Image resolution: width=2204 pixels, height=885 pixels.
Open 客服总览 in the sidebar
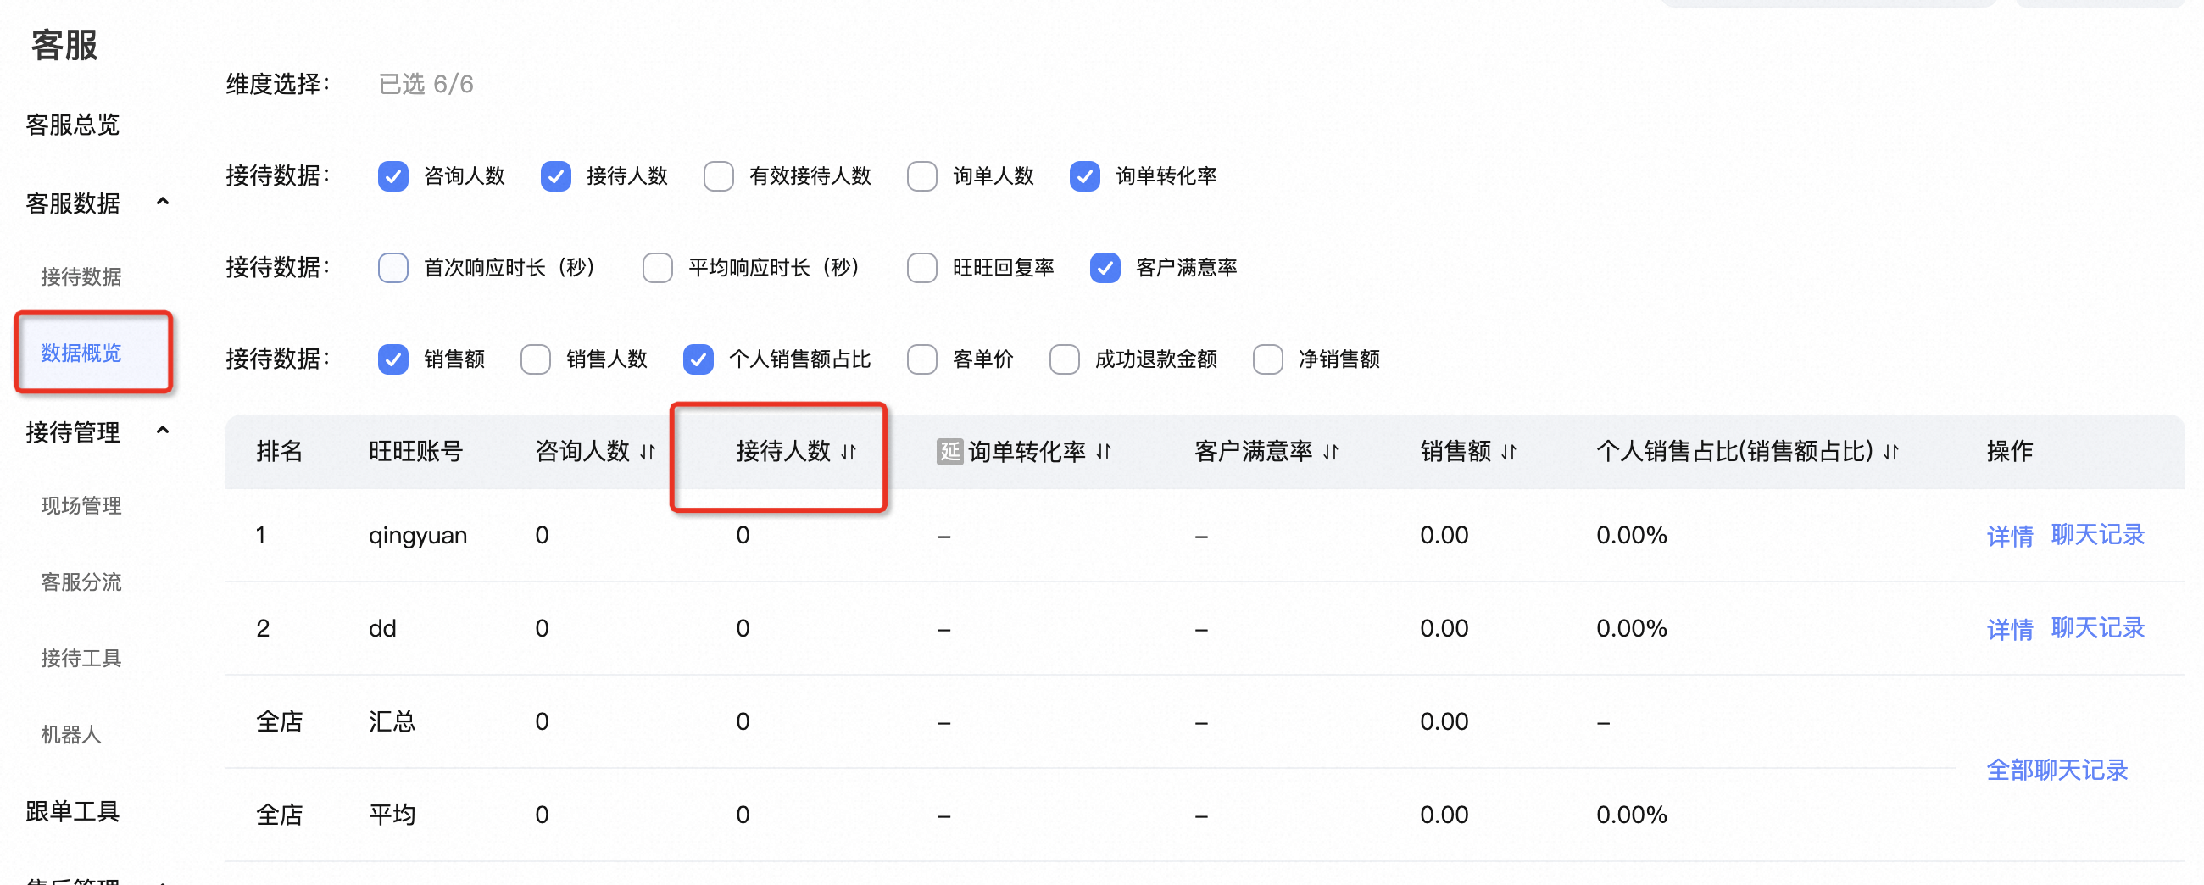pos(73,125)
